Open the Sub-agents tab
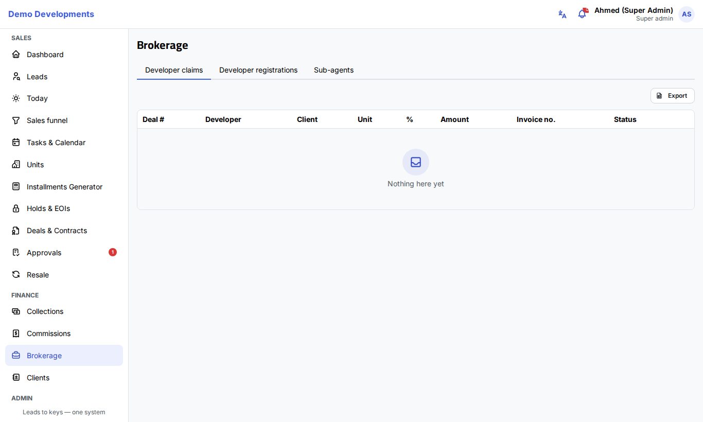703x422 pixels. (333, 70)
